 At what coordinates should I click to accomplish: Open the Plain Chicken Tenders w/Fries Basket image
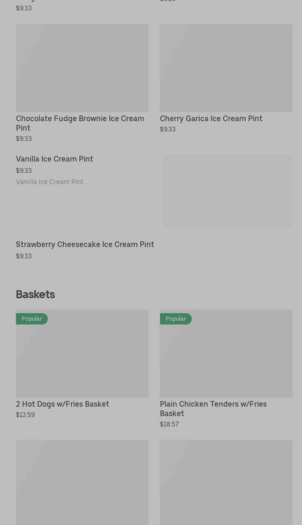tap(226, 358)
